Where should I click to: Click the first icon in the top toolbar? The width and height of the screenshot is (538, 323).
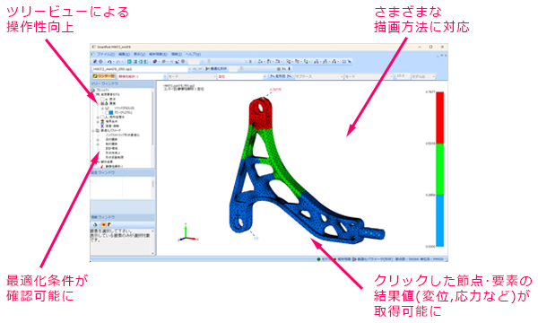tap(95, 61)
